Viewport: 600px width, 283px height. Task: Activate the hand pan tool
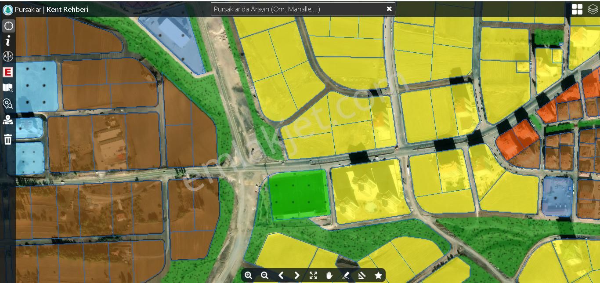[x=329, y=276]
